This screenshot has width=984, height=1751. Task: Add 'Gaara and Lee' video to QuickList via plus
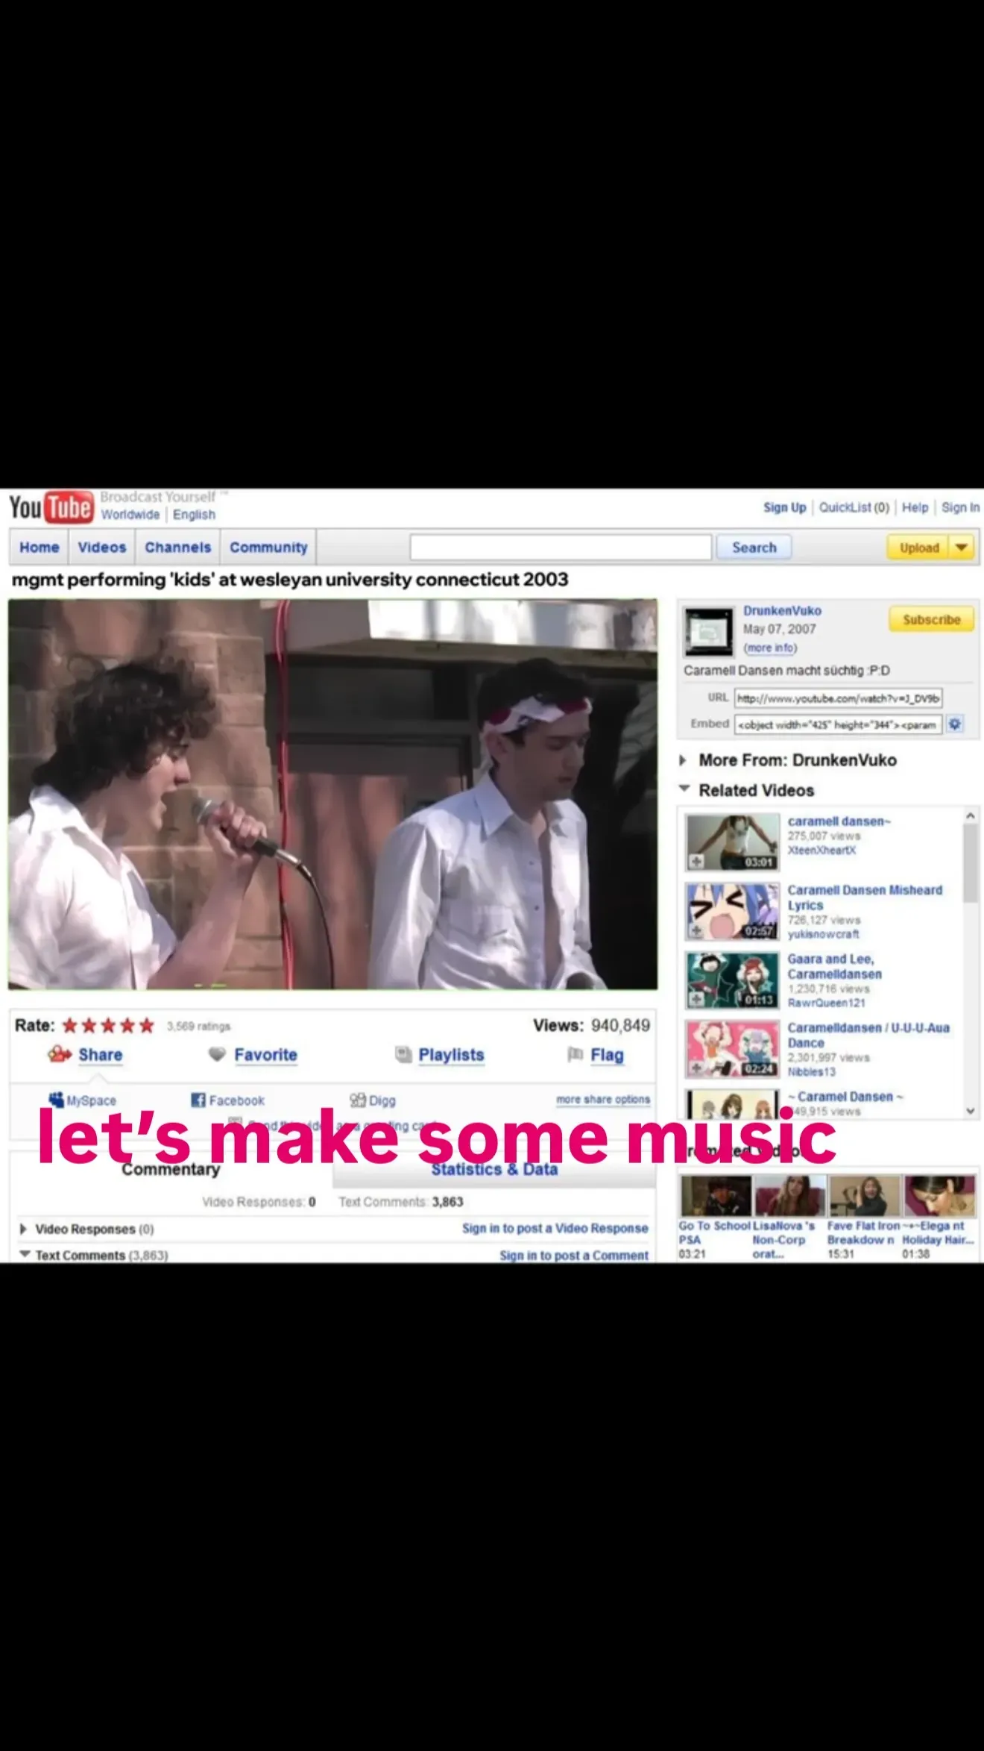pyautogui.click(x=696, y=999)
